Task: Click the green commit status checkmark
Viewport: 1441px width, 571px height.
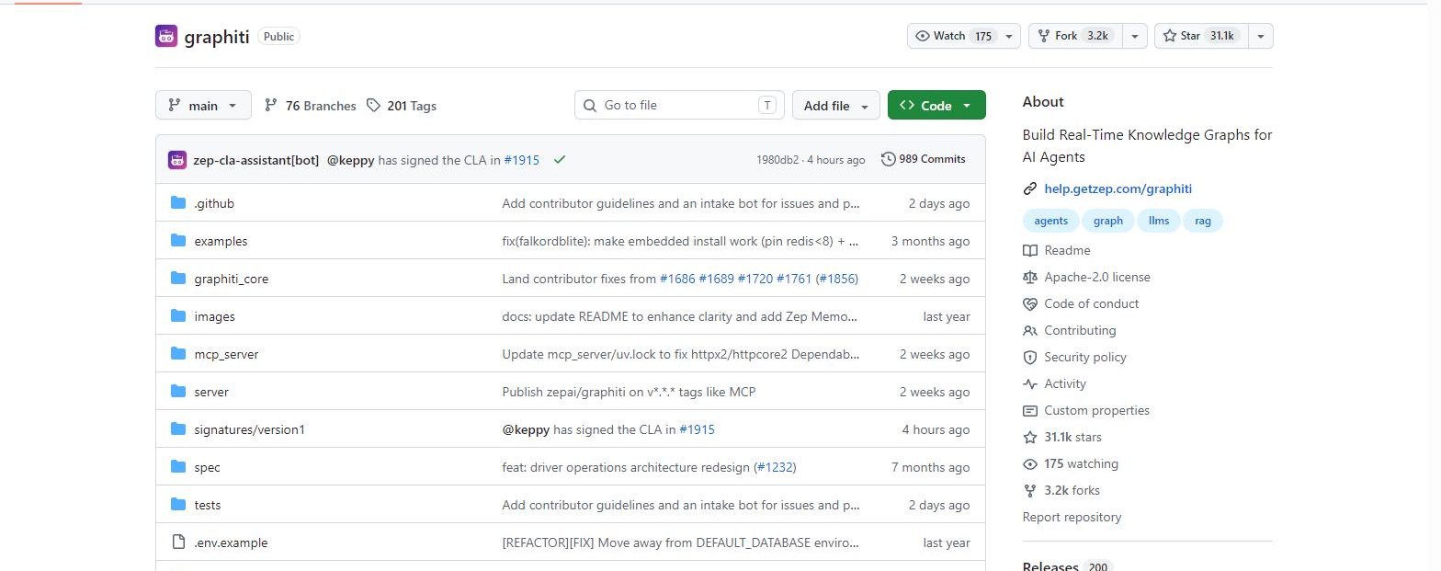Action: point(560,160)
